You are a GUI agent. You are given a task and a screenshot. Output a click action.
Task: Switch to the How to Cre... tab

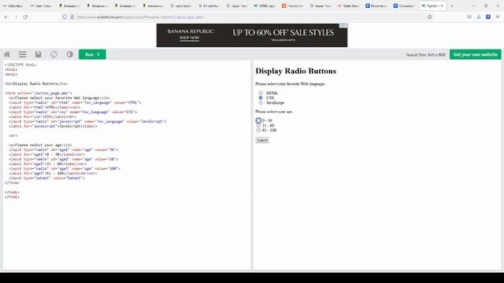[292, 6]
